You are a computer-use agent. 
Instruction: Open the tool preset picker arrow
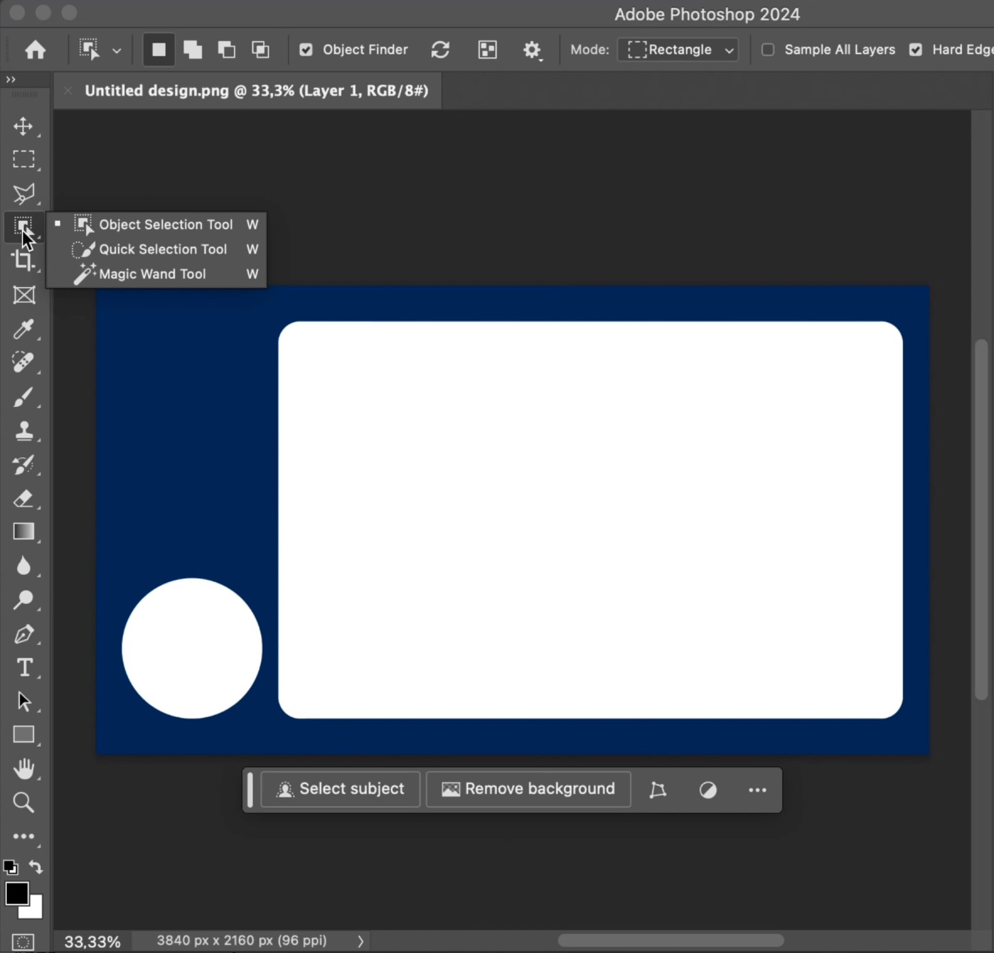coord(116,50)
